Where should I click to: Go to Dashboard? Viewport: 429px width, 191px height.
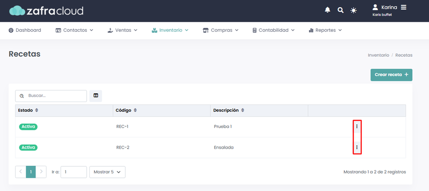pos(25,30)
